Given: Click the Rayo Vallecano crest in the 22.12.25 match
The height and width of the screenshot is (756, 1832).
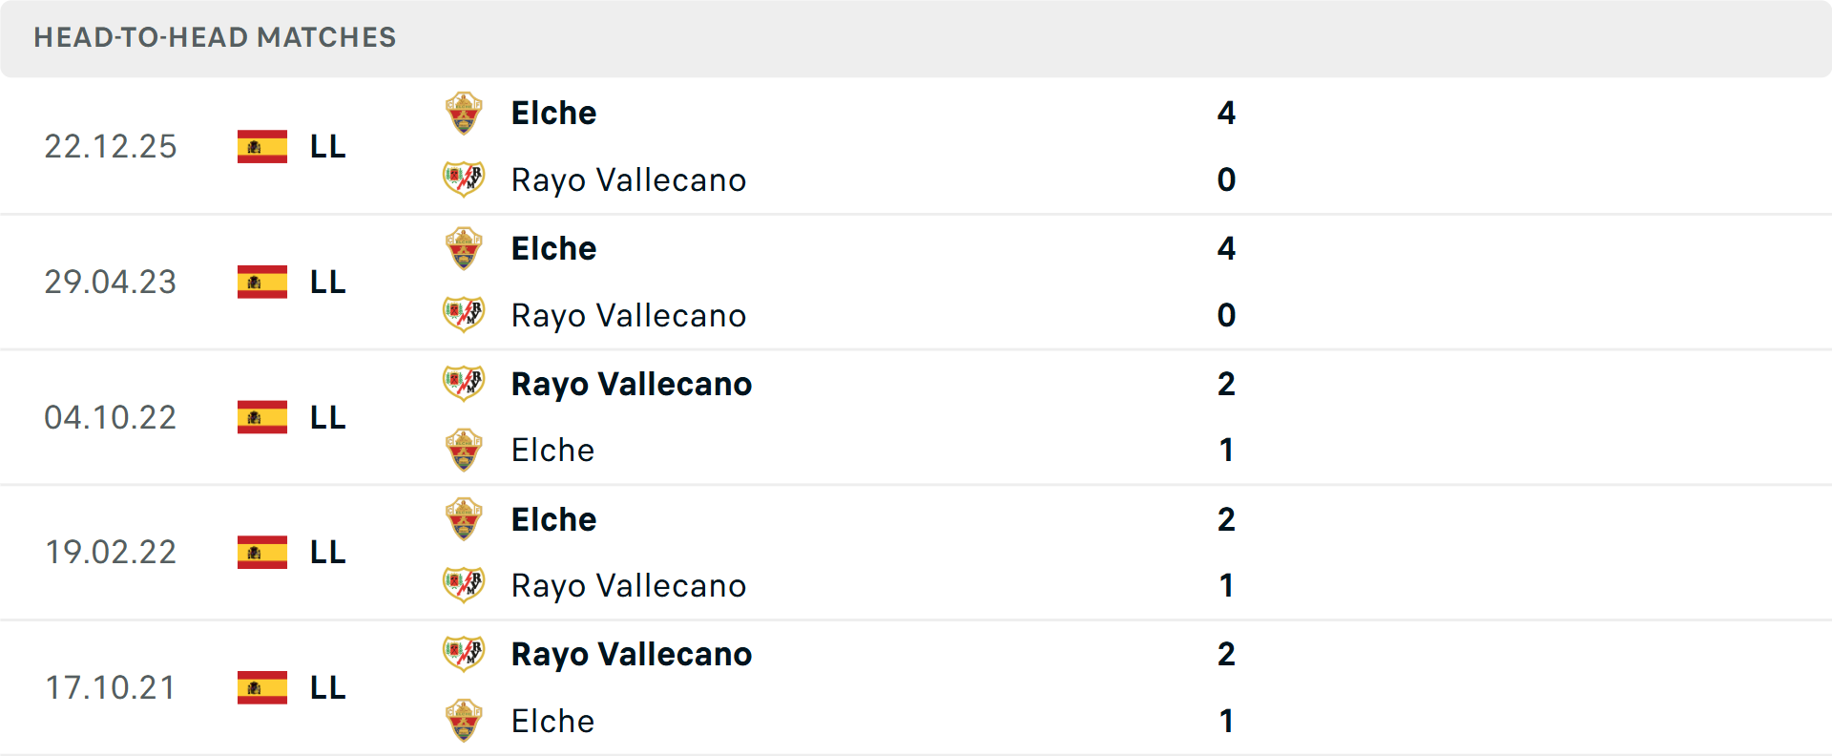Looking at the screenshot, I should [x=464, y=179].
